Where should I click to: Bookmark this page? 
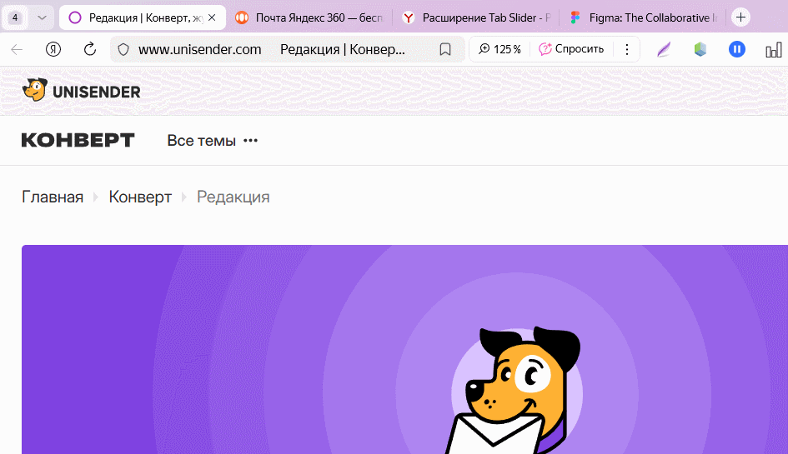[445, 49]
